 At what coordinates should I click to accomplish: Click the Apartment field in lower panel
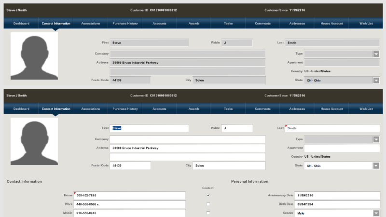[342, 148]
